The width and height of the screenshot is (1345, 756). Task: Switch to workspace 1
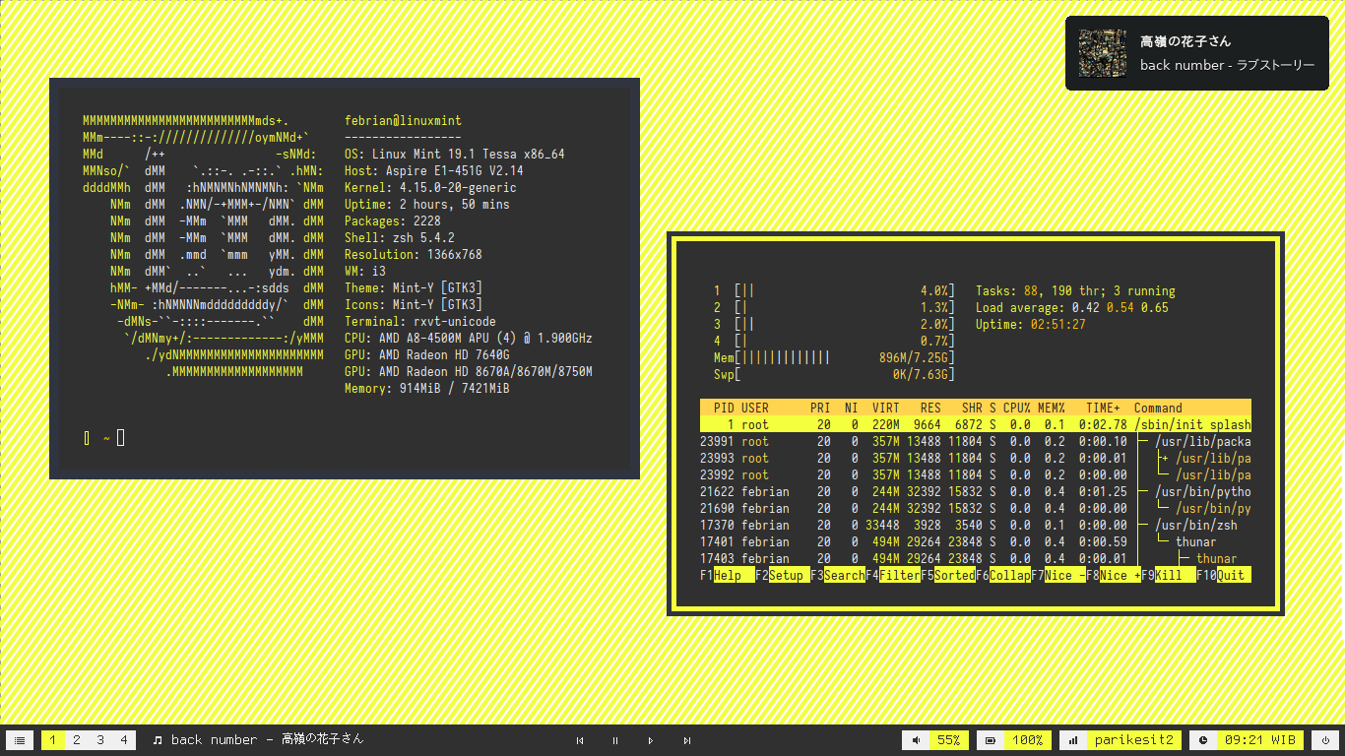click(52, 740)
